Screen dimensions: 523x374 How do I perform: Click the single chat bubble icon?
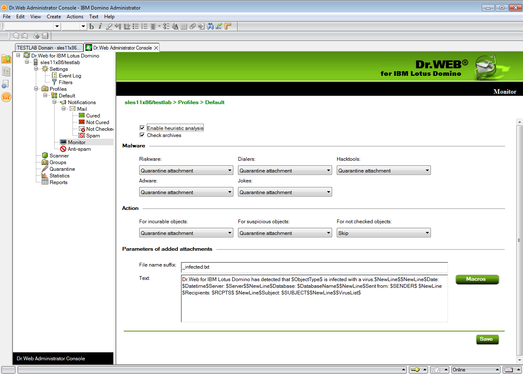[x=16, y=36]
